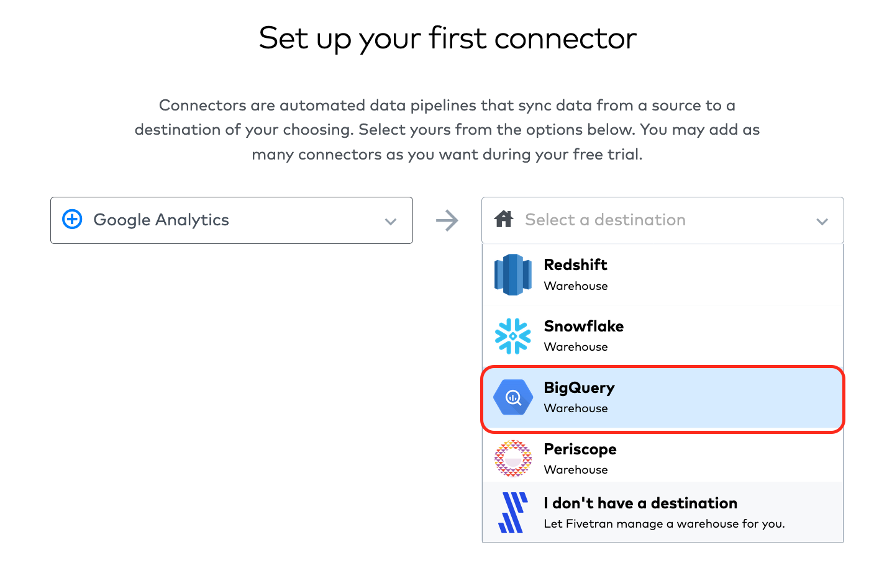892x581 pixels.
Task: Click the Periscope circular logo
Action: 512,458
